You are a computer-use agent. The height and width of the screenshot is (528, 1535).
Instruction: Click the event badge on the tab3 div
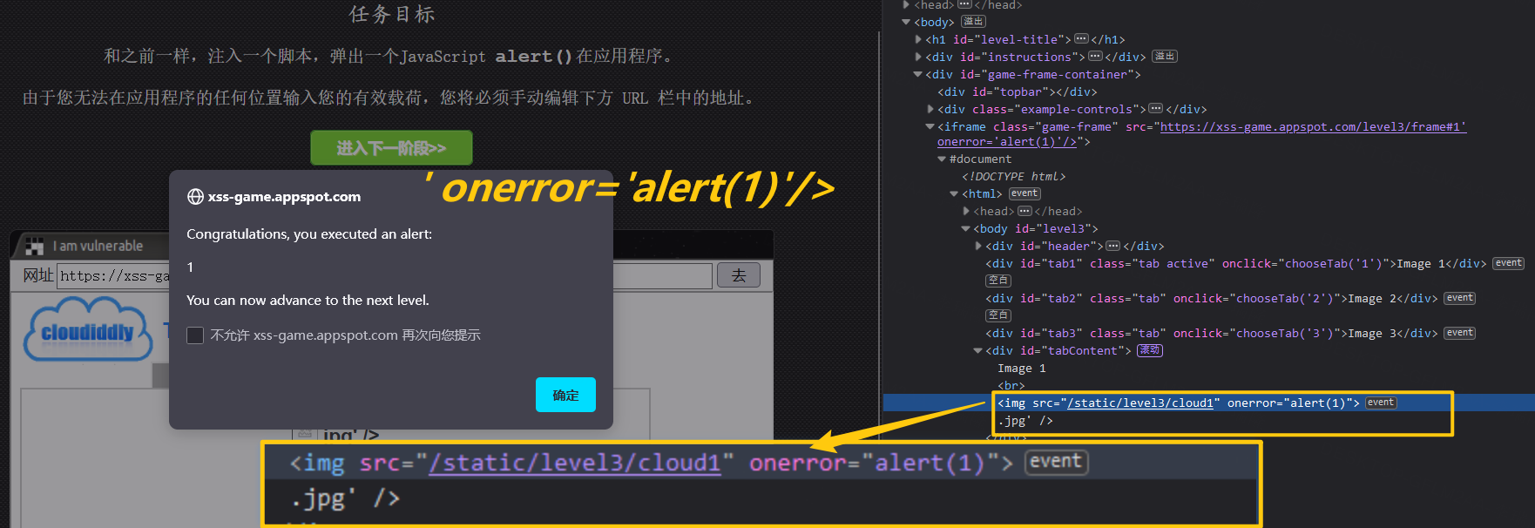(x=1460, y=333)
